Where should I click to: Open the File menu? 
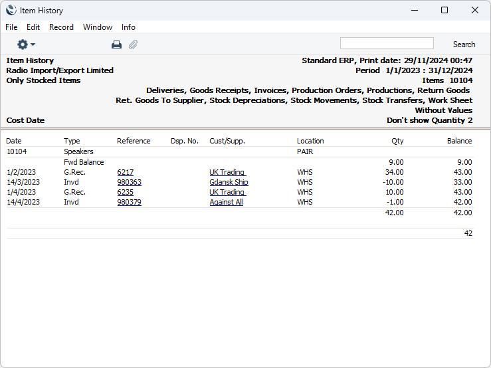11,27
